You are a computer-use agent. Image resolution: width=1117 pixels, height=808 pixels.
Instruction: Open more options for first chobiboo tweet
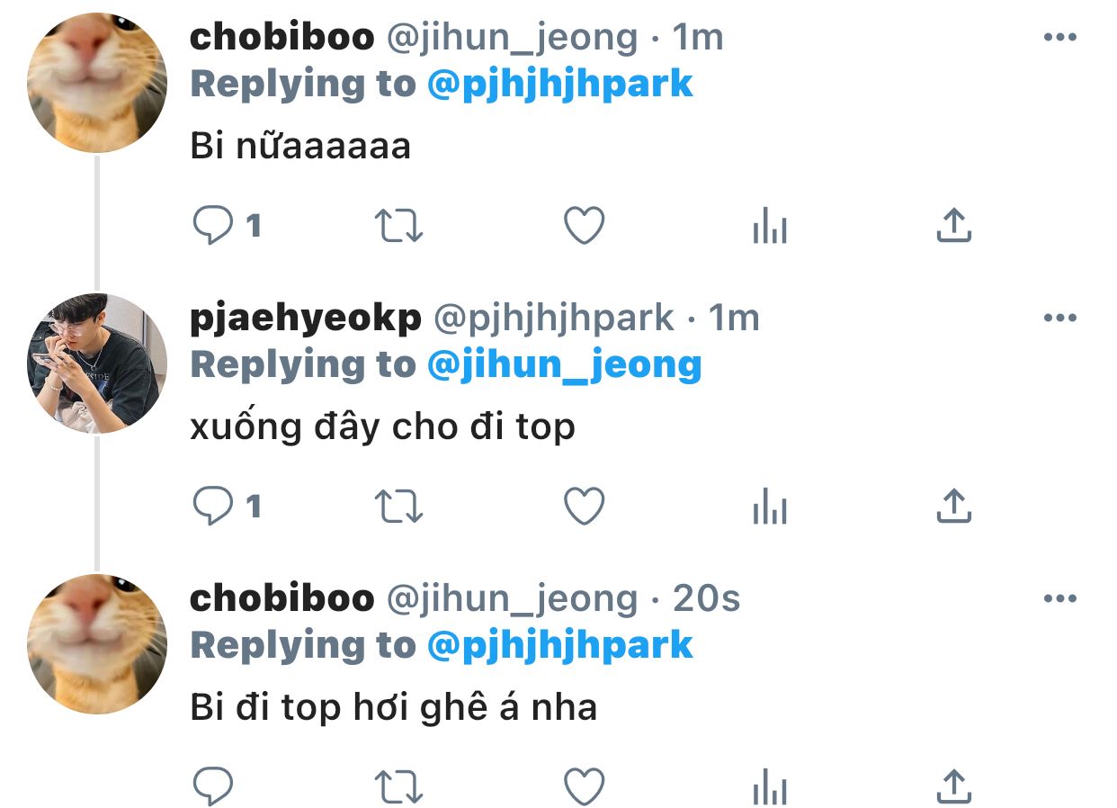pos(1059,37)
